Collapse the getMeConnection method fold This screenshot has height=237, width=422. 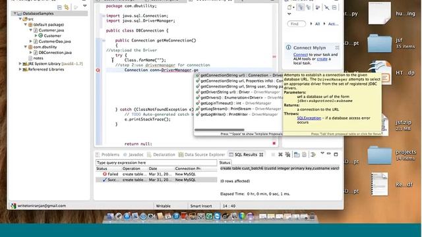point(104,40)
